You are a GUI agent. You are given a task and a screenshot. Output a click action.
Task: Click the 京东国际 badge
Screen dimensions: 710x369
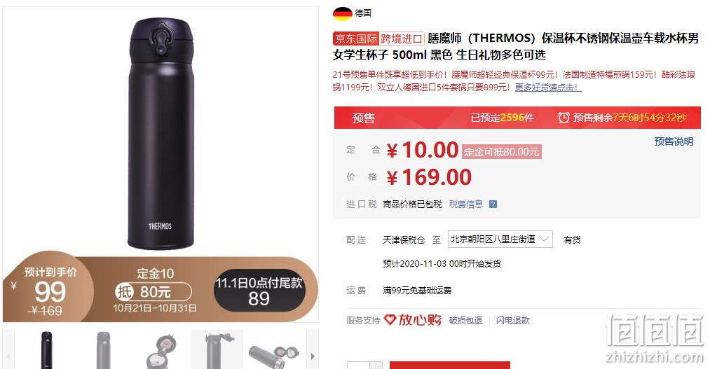(x=356, y=39)
